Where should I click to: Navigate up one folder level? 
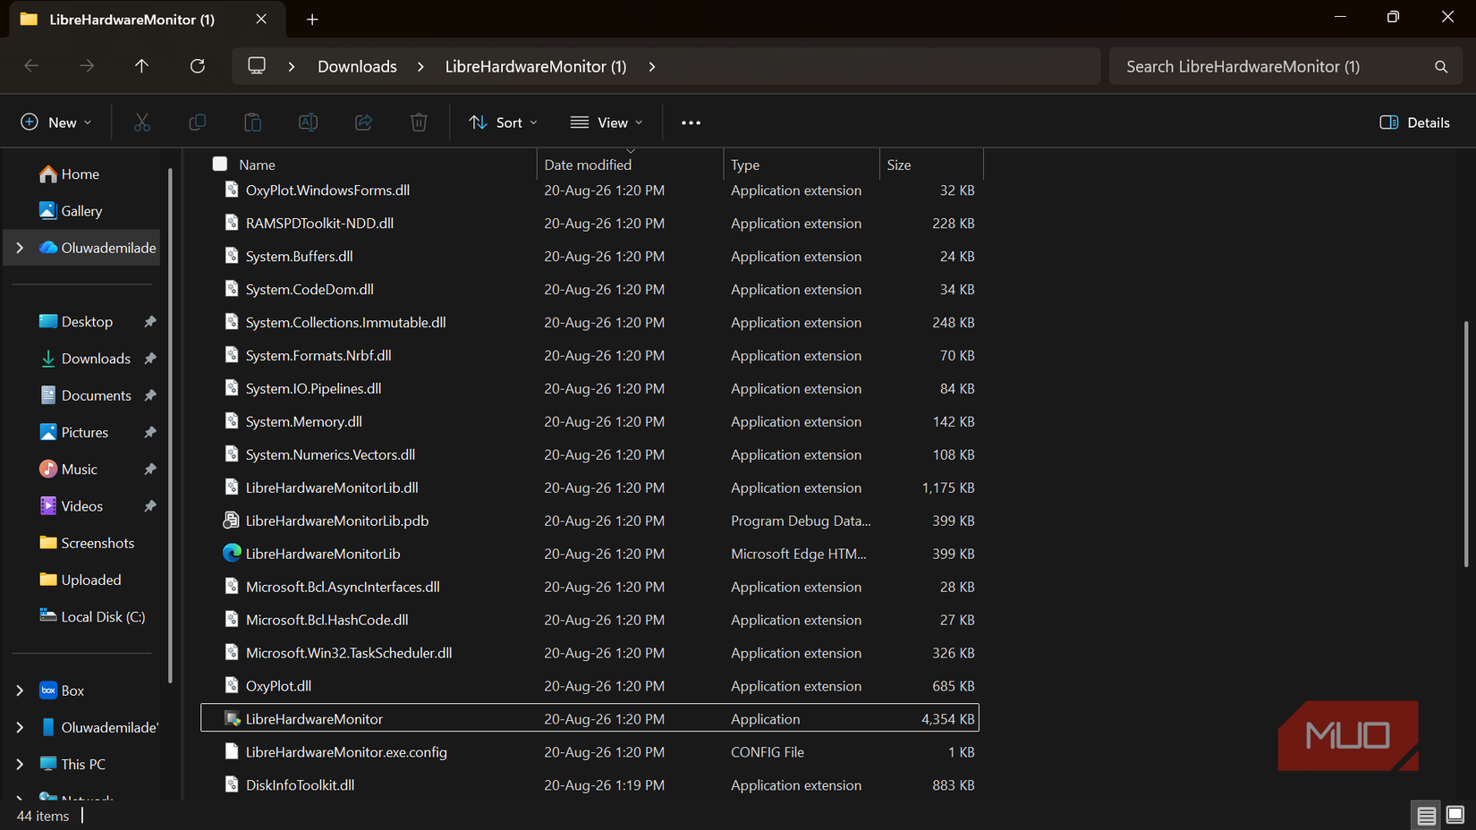coord(141,66)
